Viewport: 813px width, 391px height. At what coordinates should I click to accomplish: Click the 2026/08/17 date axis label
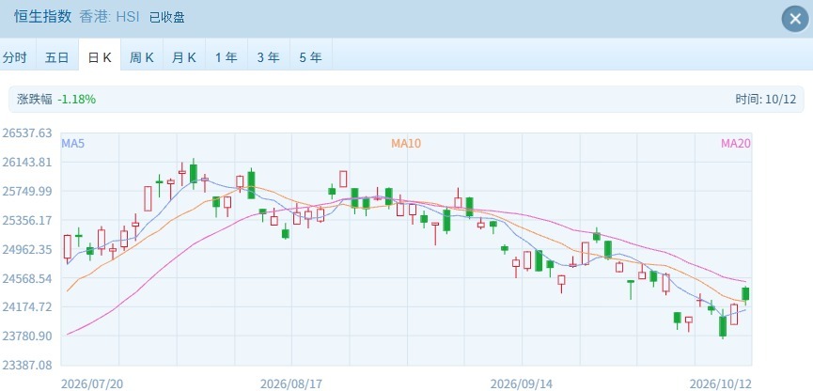click(x=291, y=383)
